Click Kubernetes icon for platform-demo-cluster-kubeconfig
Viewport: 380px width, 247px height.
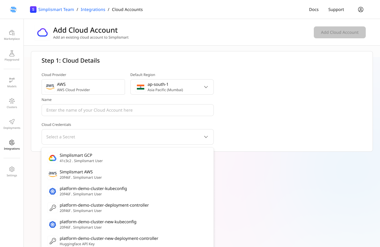point(53,191)
